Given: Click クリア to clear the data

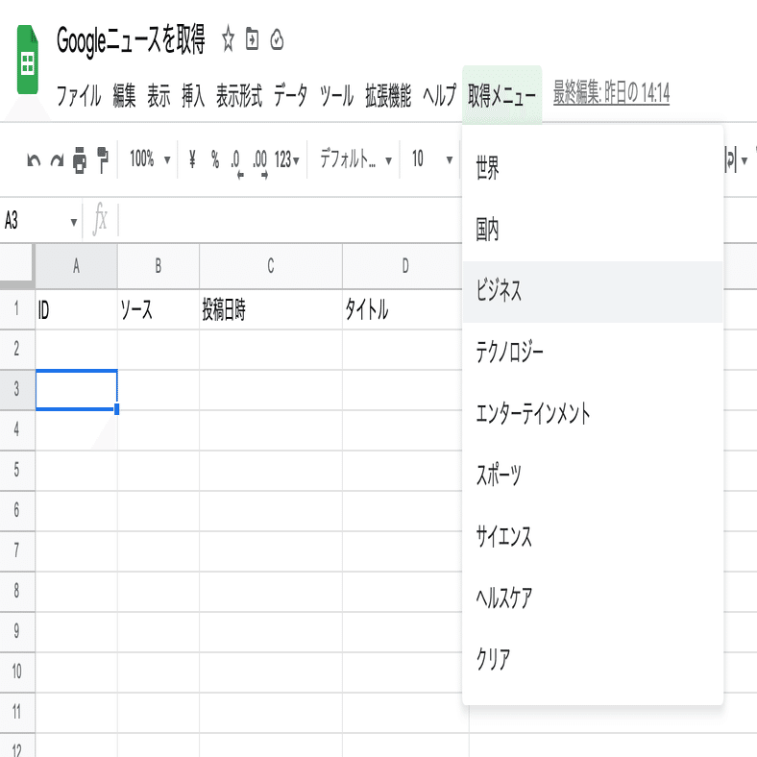Looking at the screenshot, I should pos(593,659).
